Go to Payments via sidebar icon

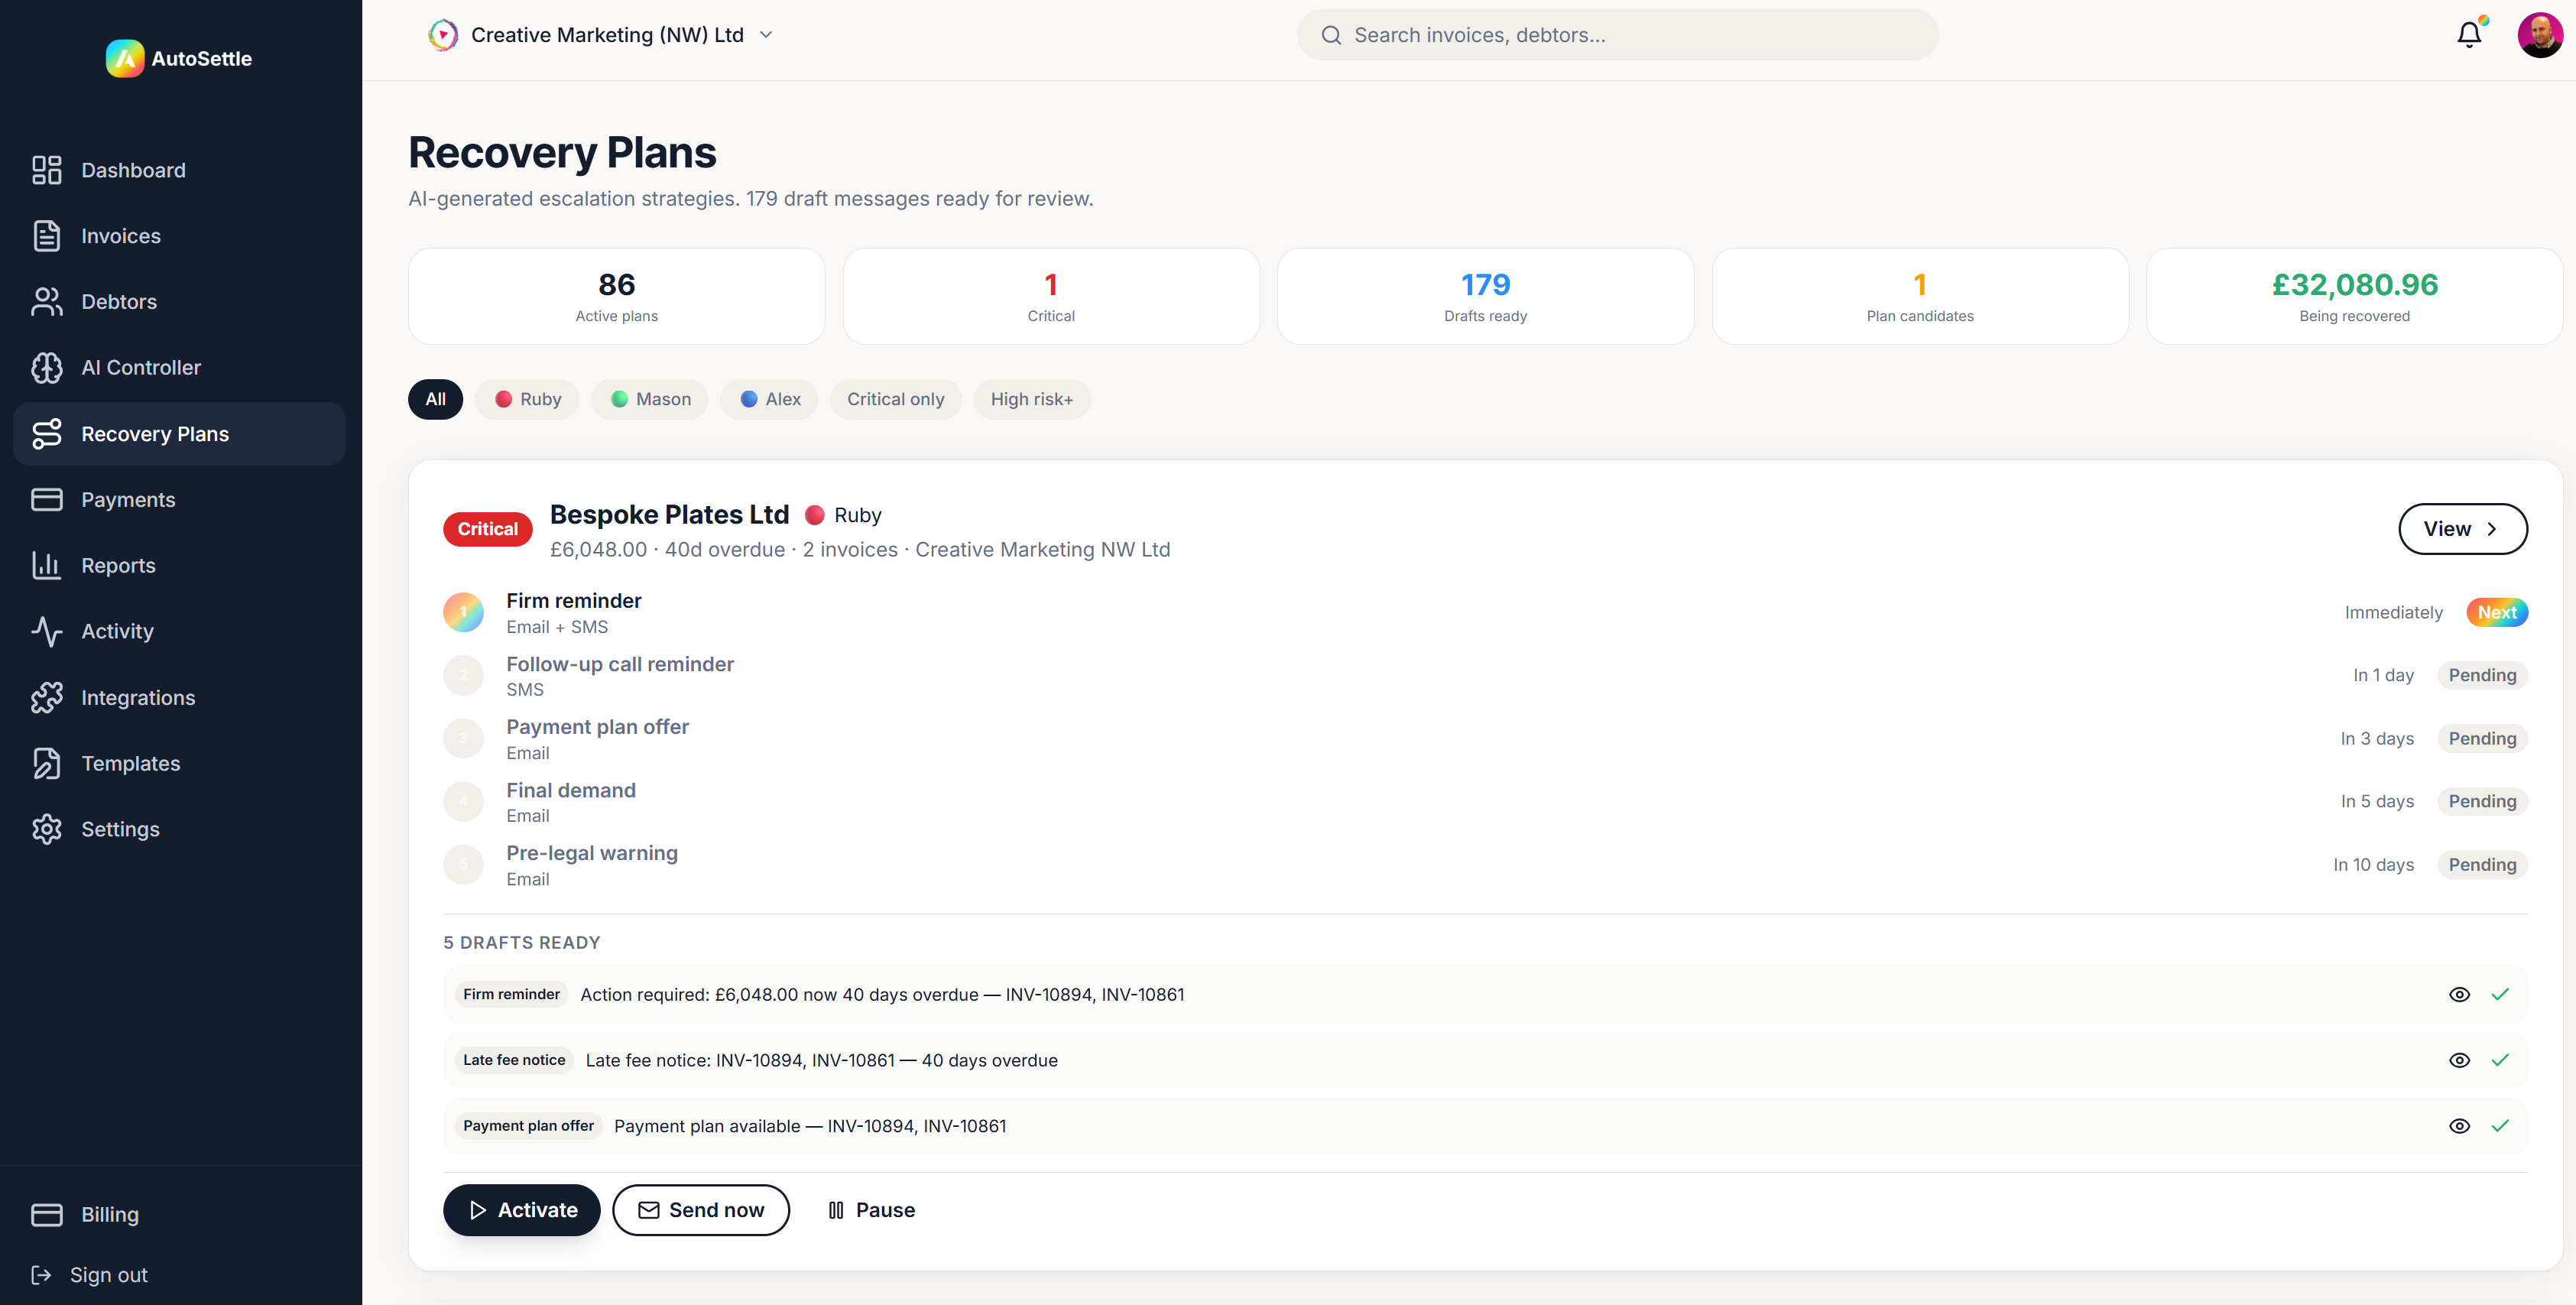click(x=125, y=499)
